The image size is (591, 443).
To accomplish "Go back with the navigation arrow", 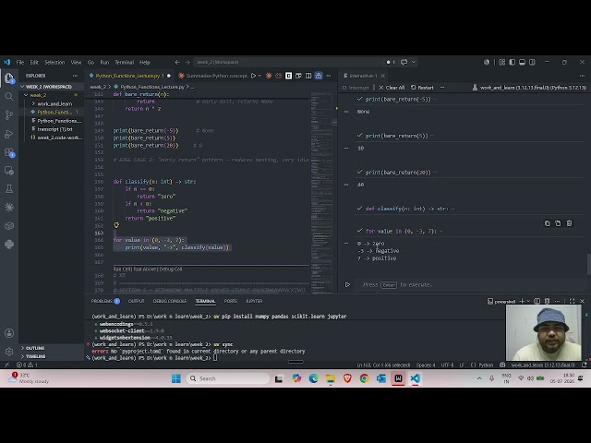I will coord(177,62).
